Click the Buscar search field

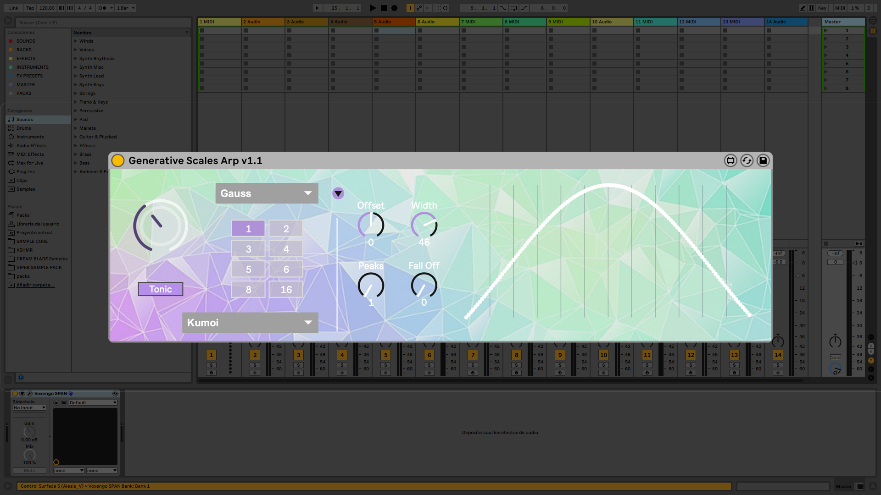103,22
